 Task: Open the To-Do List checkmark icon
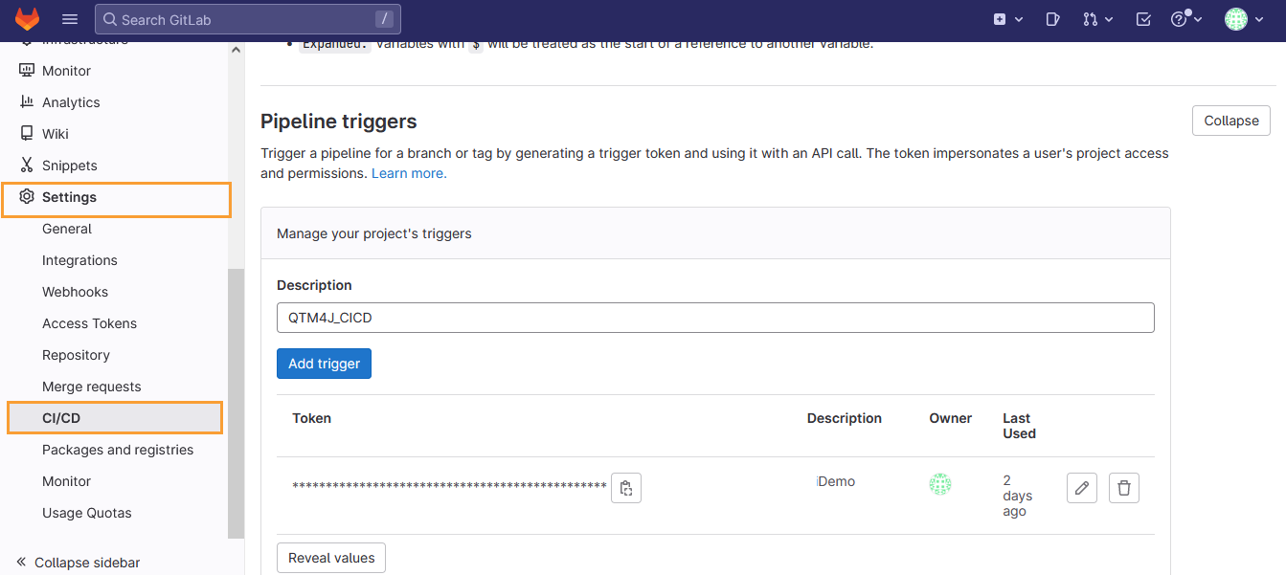[x=1141, y=18]
